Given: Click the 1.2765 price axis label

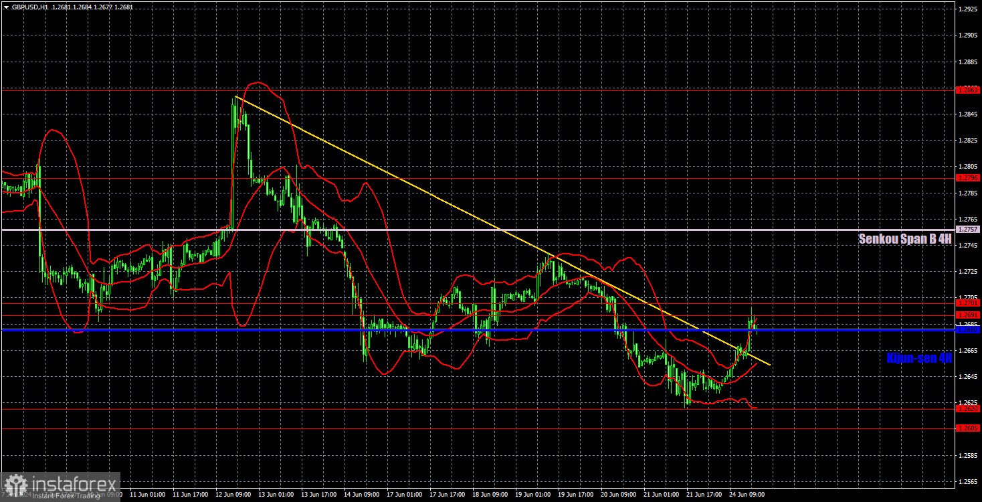Looking at the screenshot, I should point(968,220).
